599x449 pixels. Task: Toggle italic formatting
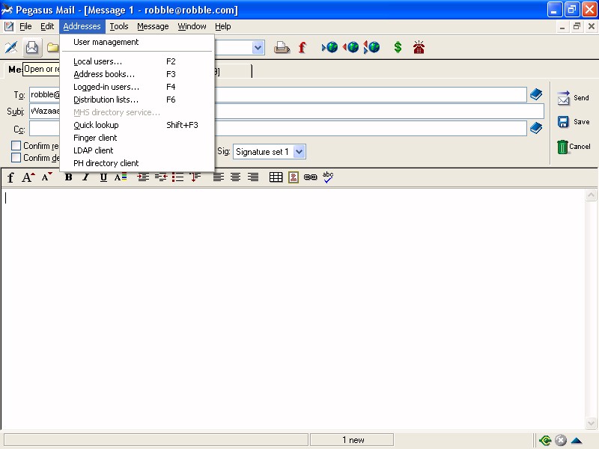(86, 177)
